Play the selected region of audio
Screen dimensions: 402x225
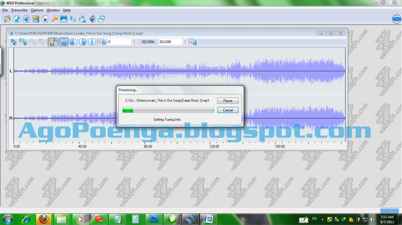(x=23, y=42)
